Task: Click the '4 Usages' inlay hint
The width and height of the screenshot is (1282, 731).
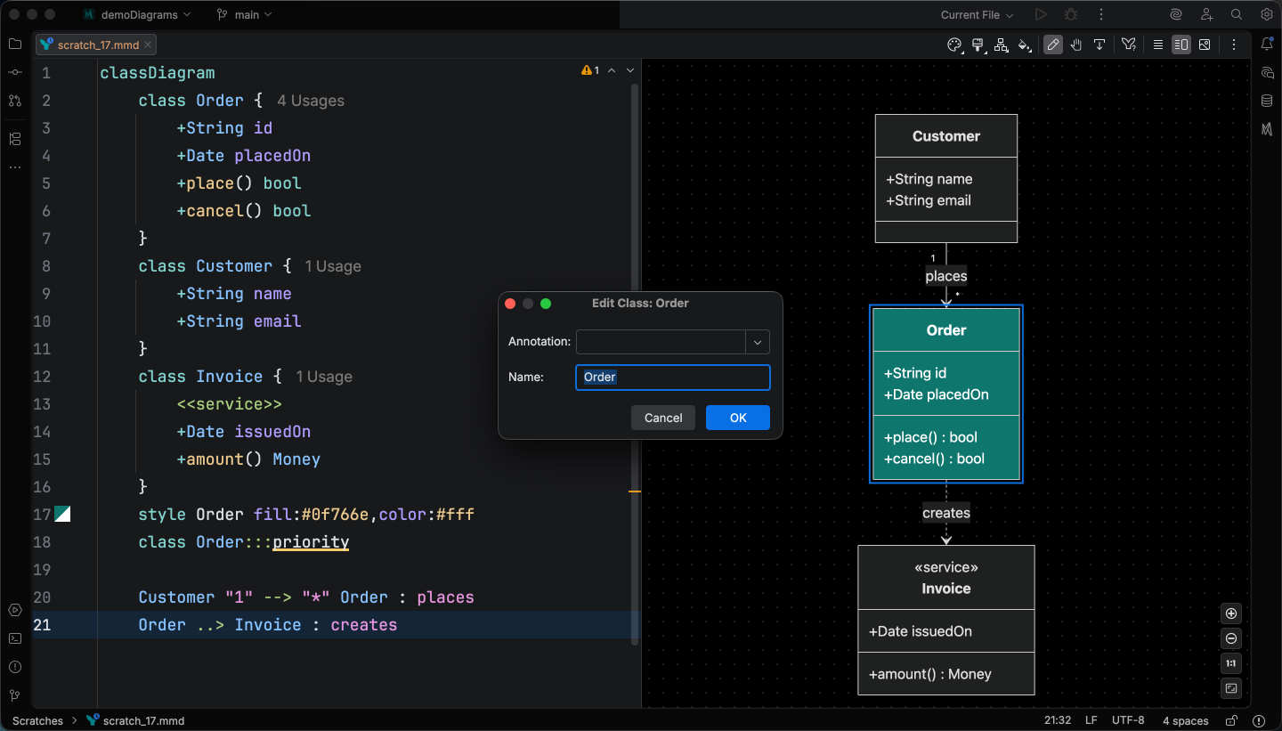Action: coord(311,101)
